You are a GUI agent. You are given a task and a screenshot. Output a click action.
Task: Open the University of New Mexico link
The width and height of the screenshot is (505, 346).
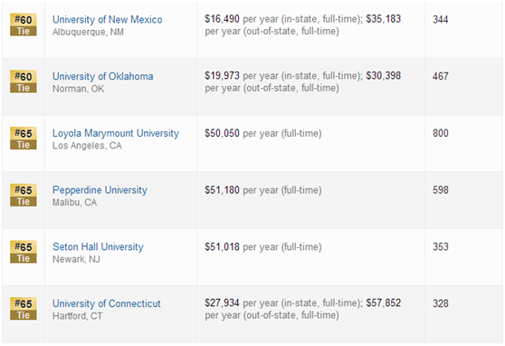click(x=108, y=20)
